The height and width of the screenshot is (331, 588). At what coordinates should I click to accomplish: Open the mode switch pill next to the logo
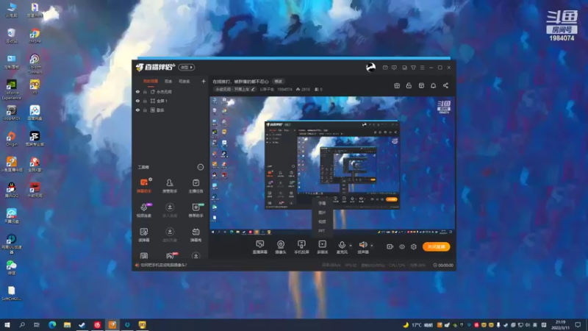(187, 67)
